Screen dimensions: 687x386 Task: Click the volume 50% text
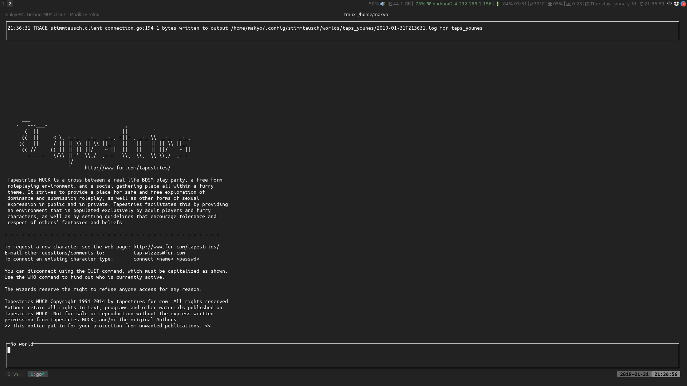374,4
